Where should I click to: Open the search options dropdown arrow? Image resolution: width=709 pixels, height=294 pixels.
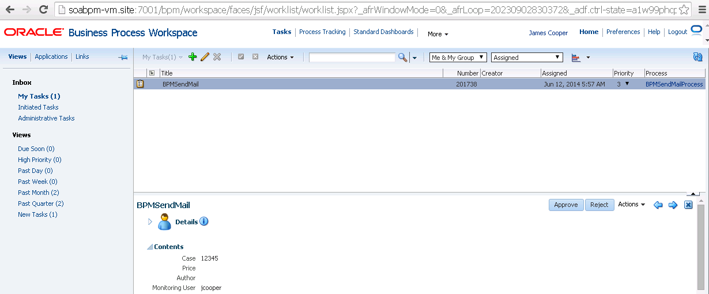pos(414,58)
